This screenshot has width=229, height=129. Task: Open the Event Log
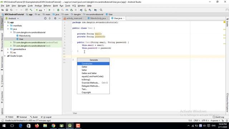pos(218,117)
